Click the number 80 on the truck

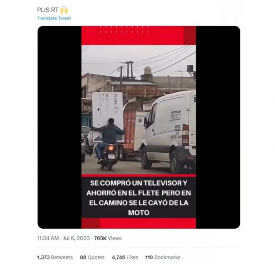[x=140, y=121]
